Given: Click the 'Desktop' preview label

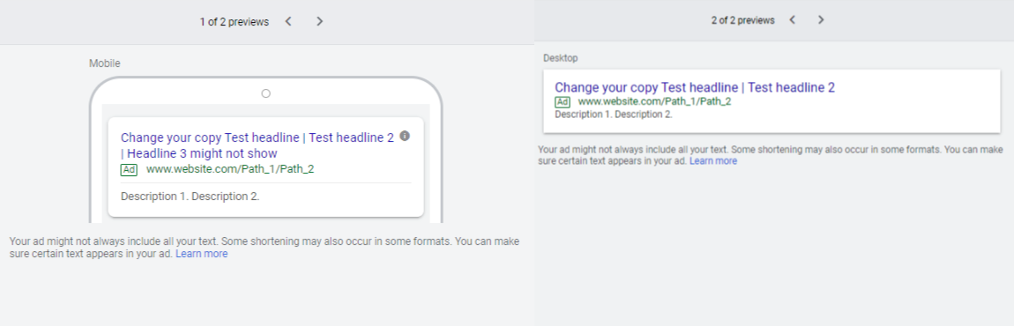Looking at the screenshot, I should [x=561, y=58].
